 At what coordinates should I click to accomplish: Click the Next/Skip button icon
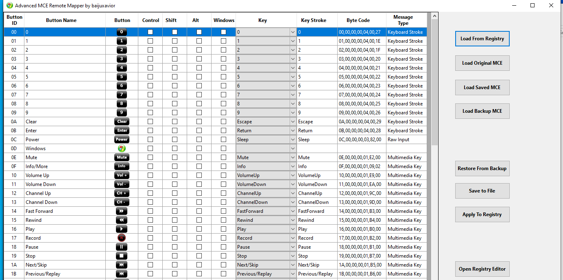pyautogui.click(x=122, y=265)
